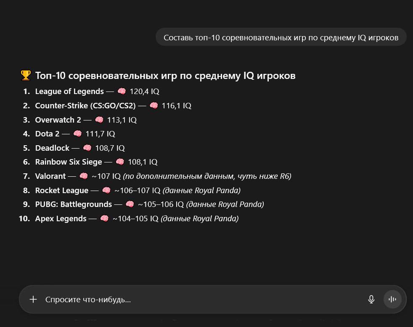Screen dimensions: 413x327
Task: Click the "Топ-10 соревновательных игр" heading text
Action: point(165,76)
